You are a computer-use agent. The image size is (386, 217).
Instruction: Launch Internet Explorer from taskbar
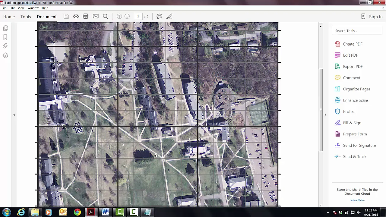[x=21, y=212]
